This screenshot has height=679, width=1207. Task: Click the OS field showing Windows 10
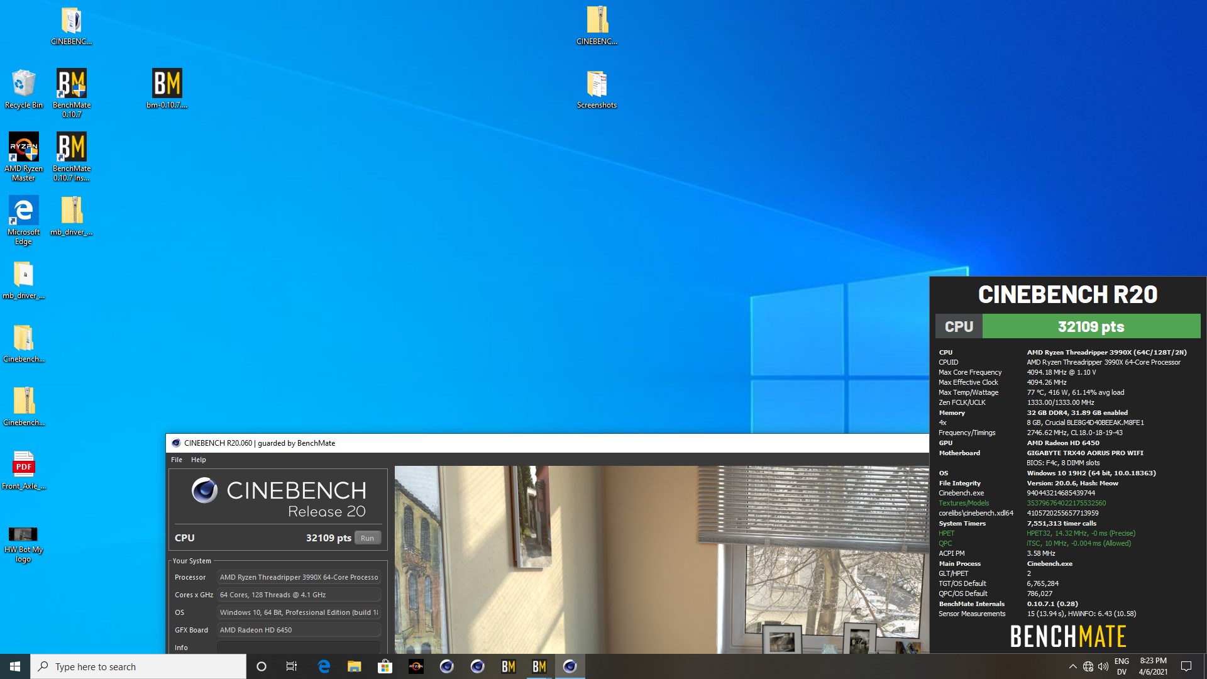tap(299, 612)
